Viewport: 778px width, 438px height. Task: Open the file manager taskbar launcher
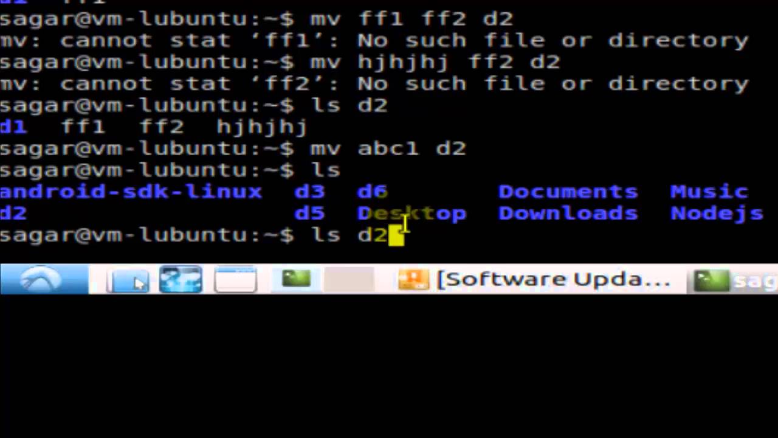click(128, 280)
